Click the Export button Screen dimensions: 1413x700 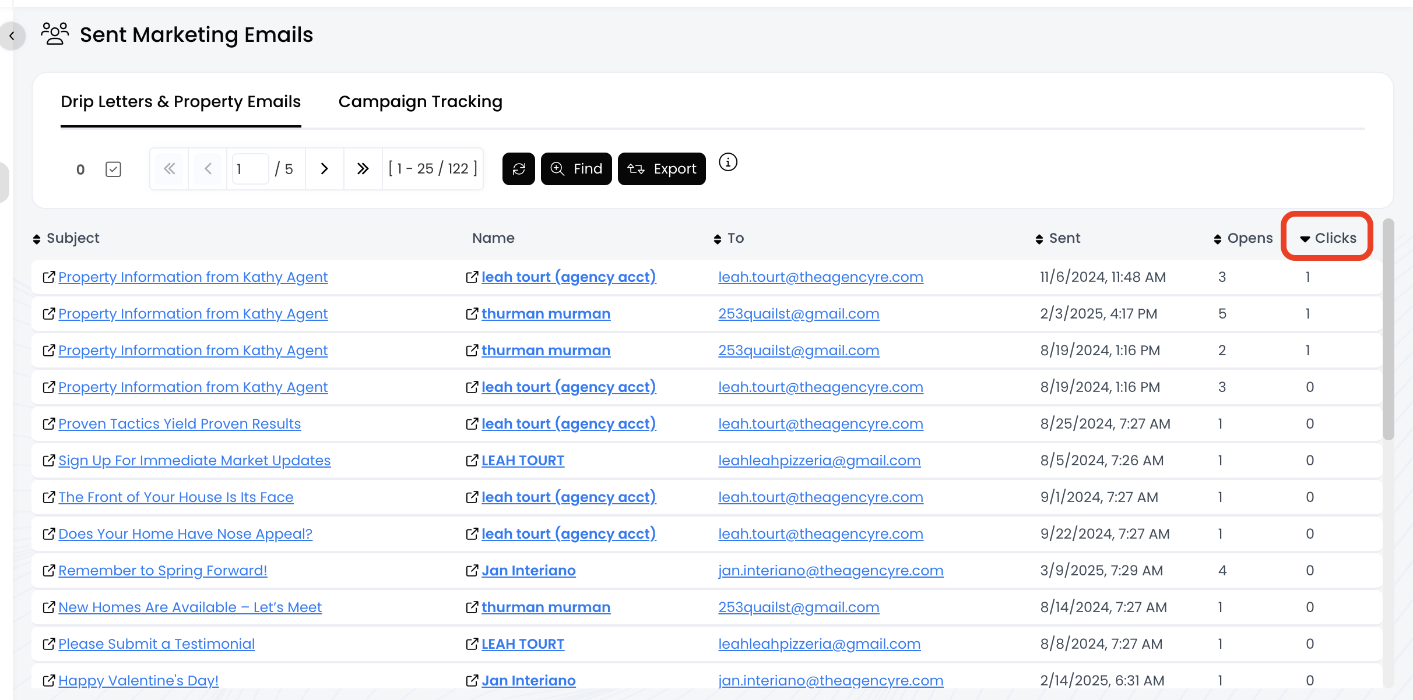[x=662, y=169]
